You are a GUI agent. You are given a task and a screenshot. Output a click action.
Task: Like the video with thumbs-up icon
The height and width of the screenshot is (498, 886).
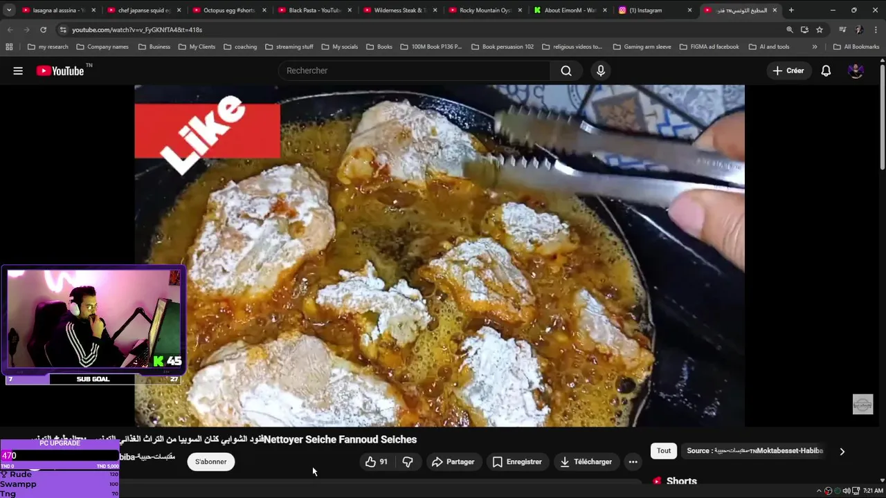(377, 462)
